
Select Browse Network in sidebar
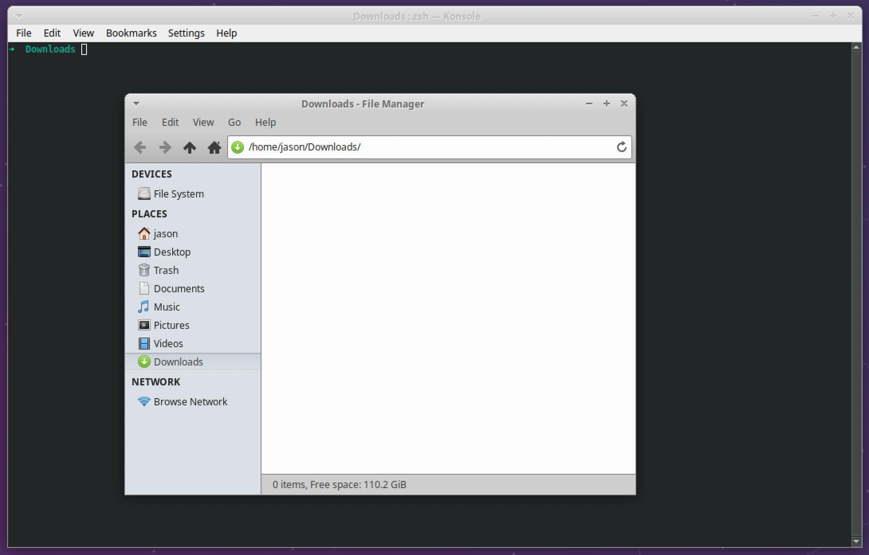(x=191, y=401)
